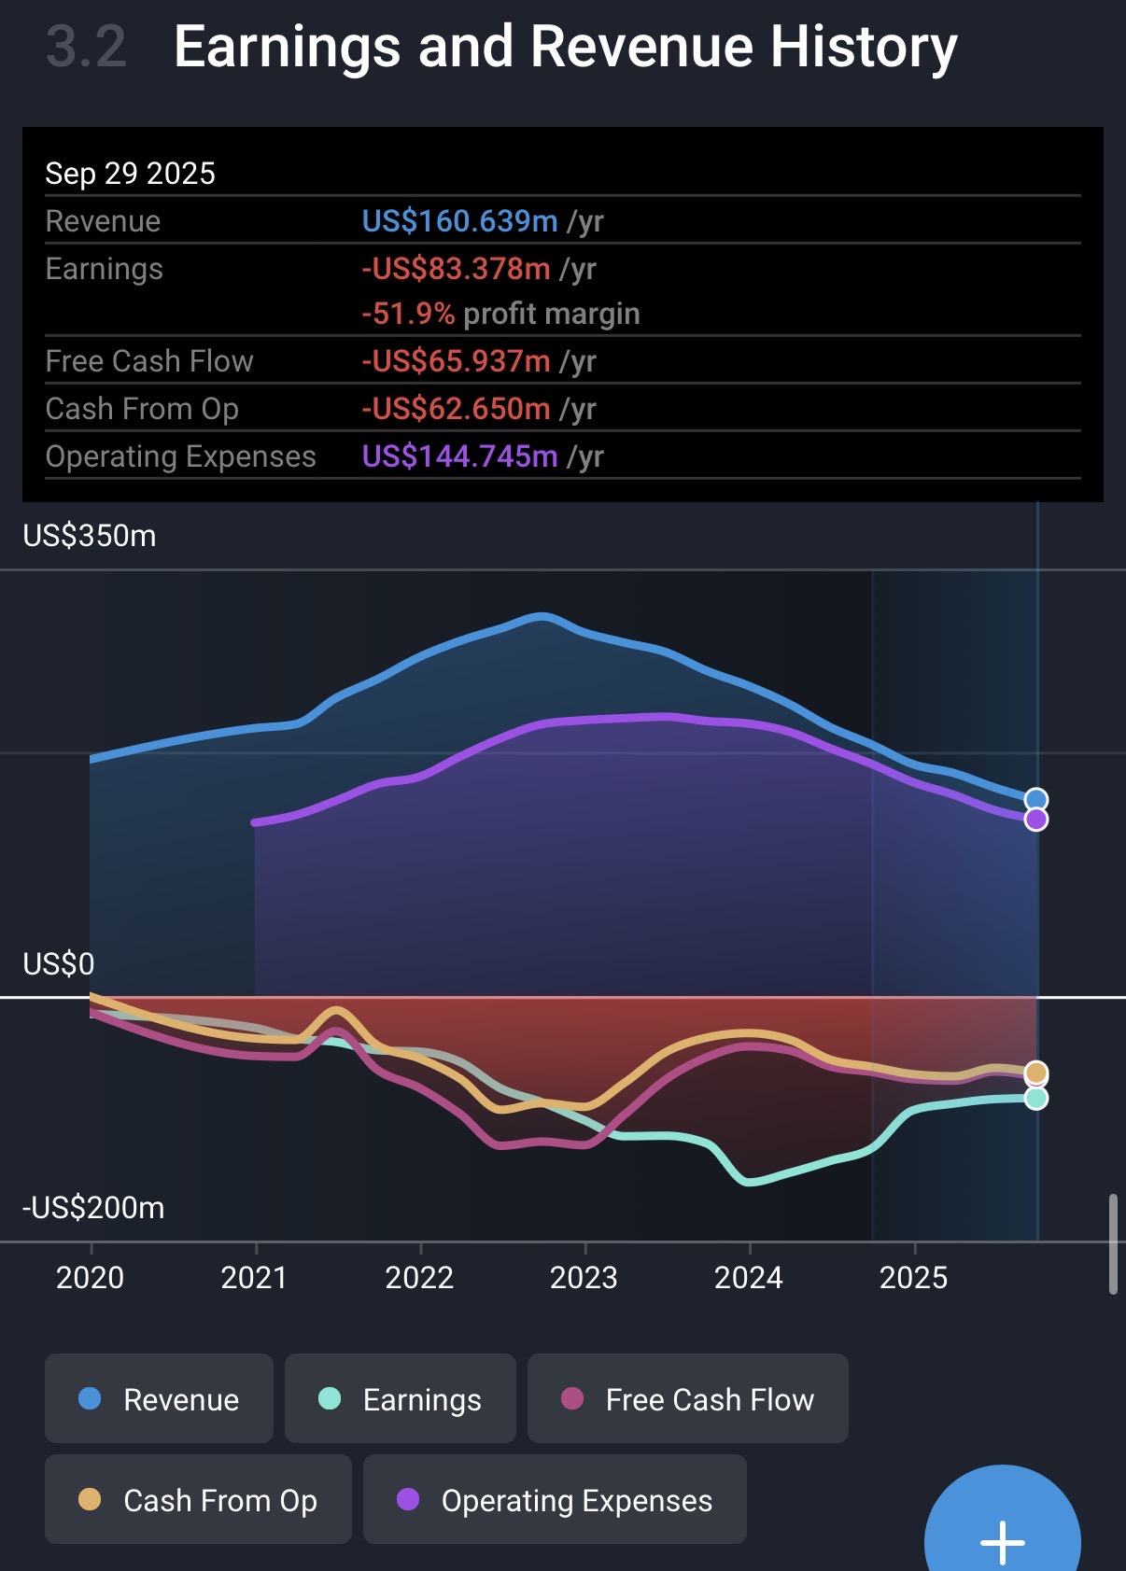Viewport: 1126px width, 1571px height.
Task: Select the 2025 mark on the timeline
Action: [914, 1276]
